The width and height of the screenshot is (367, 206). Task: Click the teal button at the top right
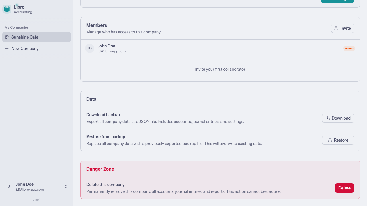click(x=337, y=1)
